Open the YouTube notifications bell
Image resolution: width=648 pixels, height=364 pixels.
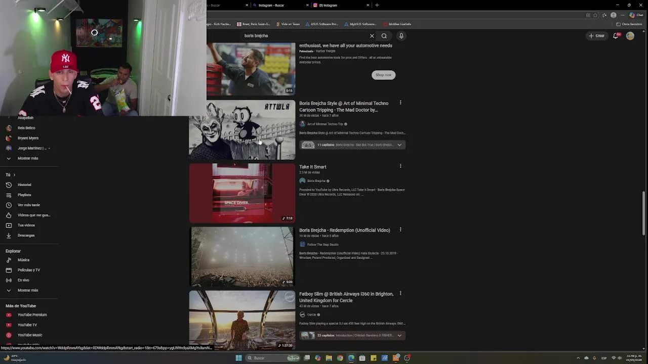point(616,36)
